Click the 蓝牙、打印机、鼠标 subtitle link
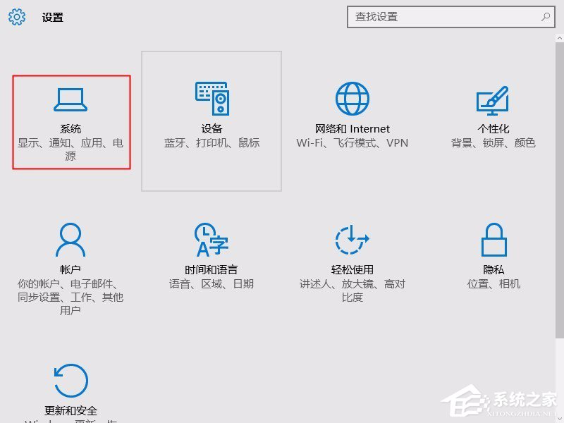The image size is (564, 423). 211,143
